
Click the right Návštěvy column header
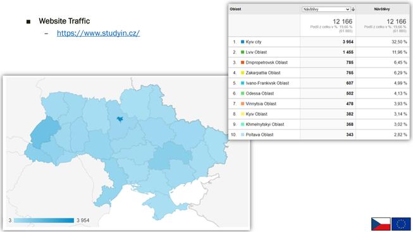coord(382,9)
